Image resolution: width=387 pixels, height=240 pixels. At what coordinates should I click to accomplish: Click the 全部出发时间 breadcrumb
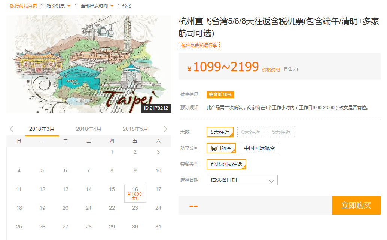pyautogui.click(x=94, y=6)
